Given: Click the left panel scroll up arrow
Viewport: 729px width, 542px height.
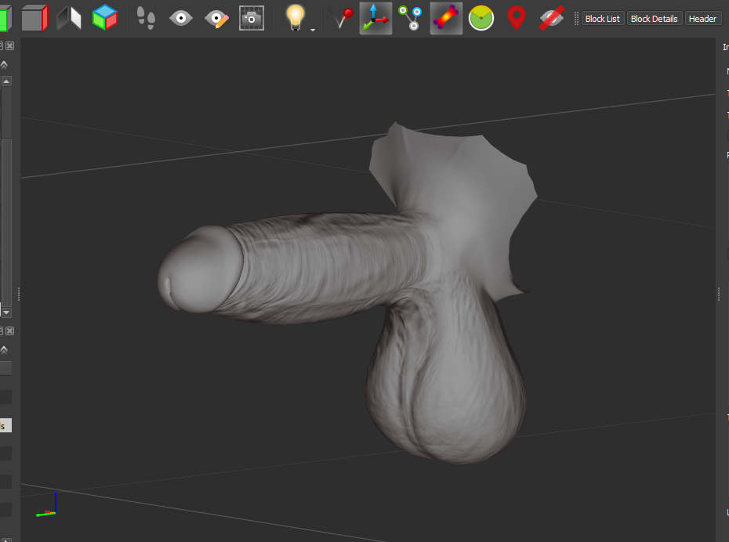Looking at the screenshot, I should point(6,81).
